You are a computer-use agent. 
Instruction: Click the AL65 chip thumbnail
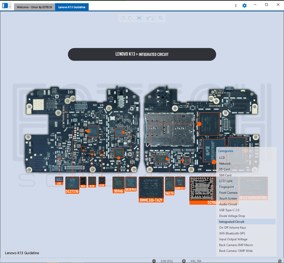[x=92, y=182]
